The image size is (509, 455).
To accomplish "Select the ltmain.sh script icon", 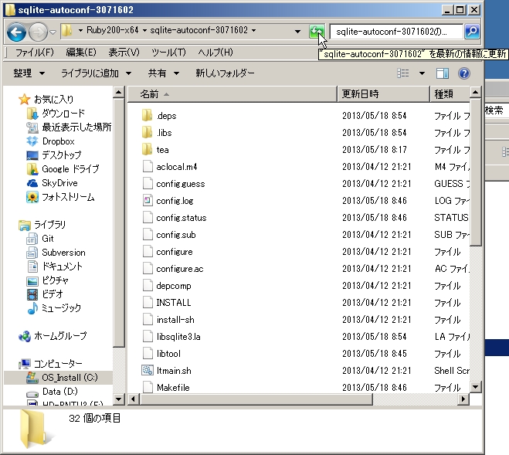I will click(x=147, y=370).
